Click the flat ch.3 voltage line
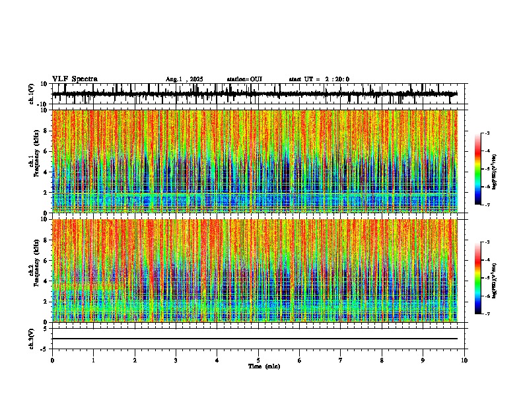 255,339
